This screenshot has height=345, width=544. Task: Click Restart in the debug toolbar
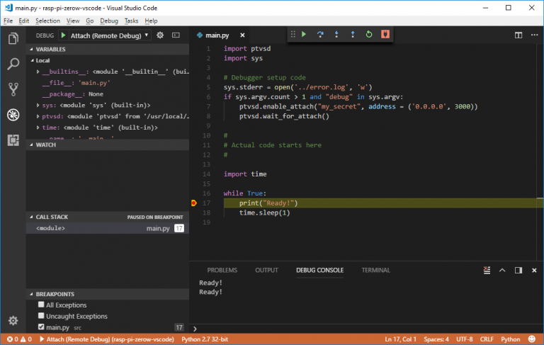[368, 34]
